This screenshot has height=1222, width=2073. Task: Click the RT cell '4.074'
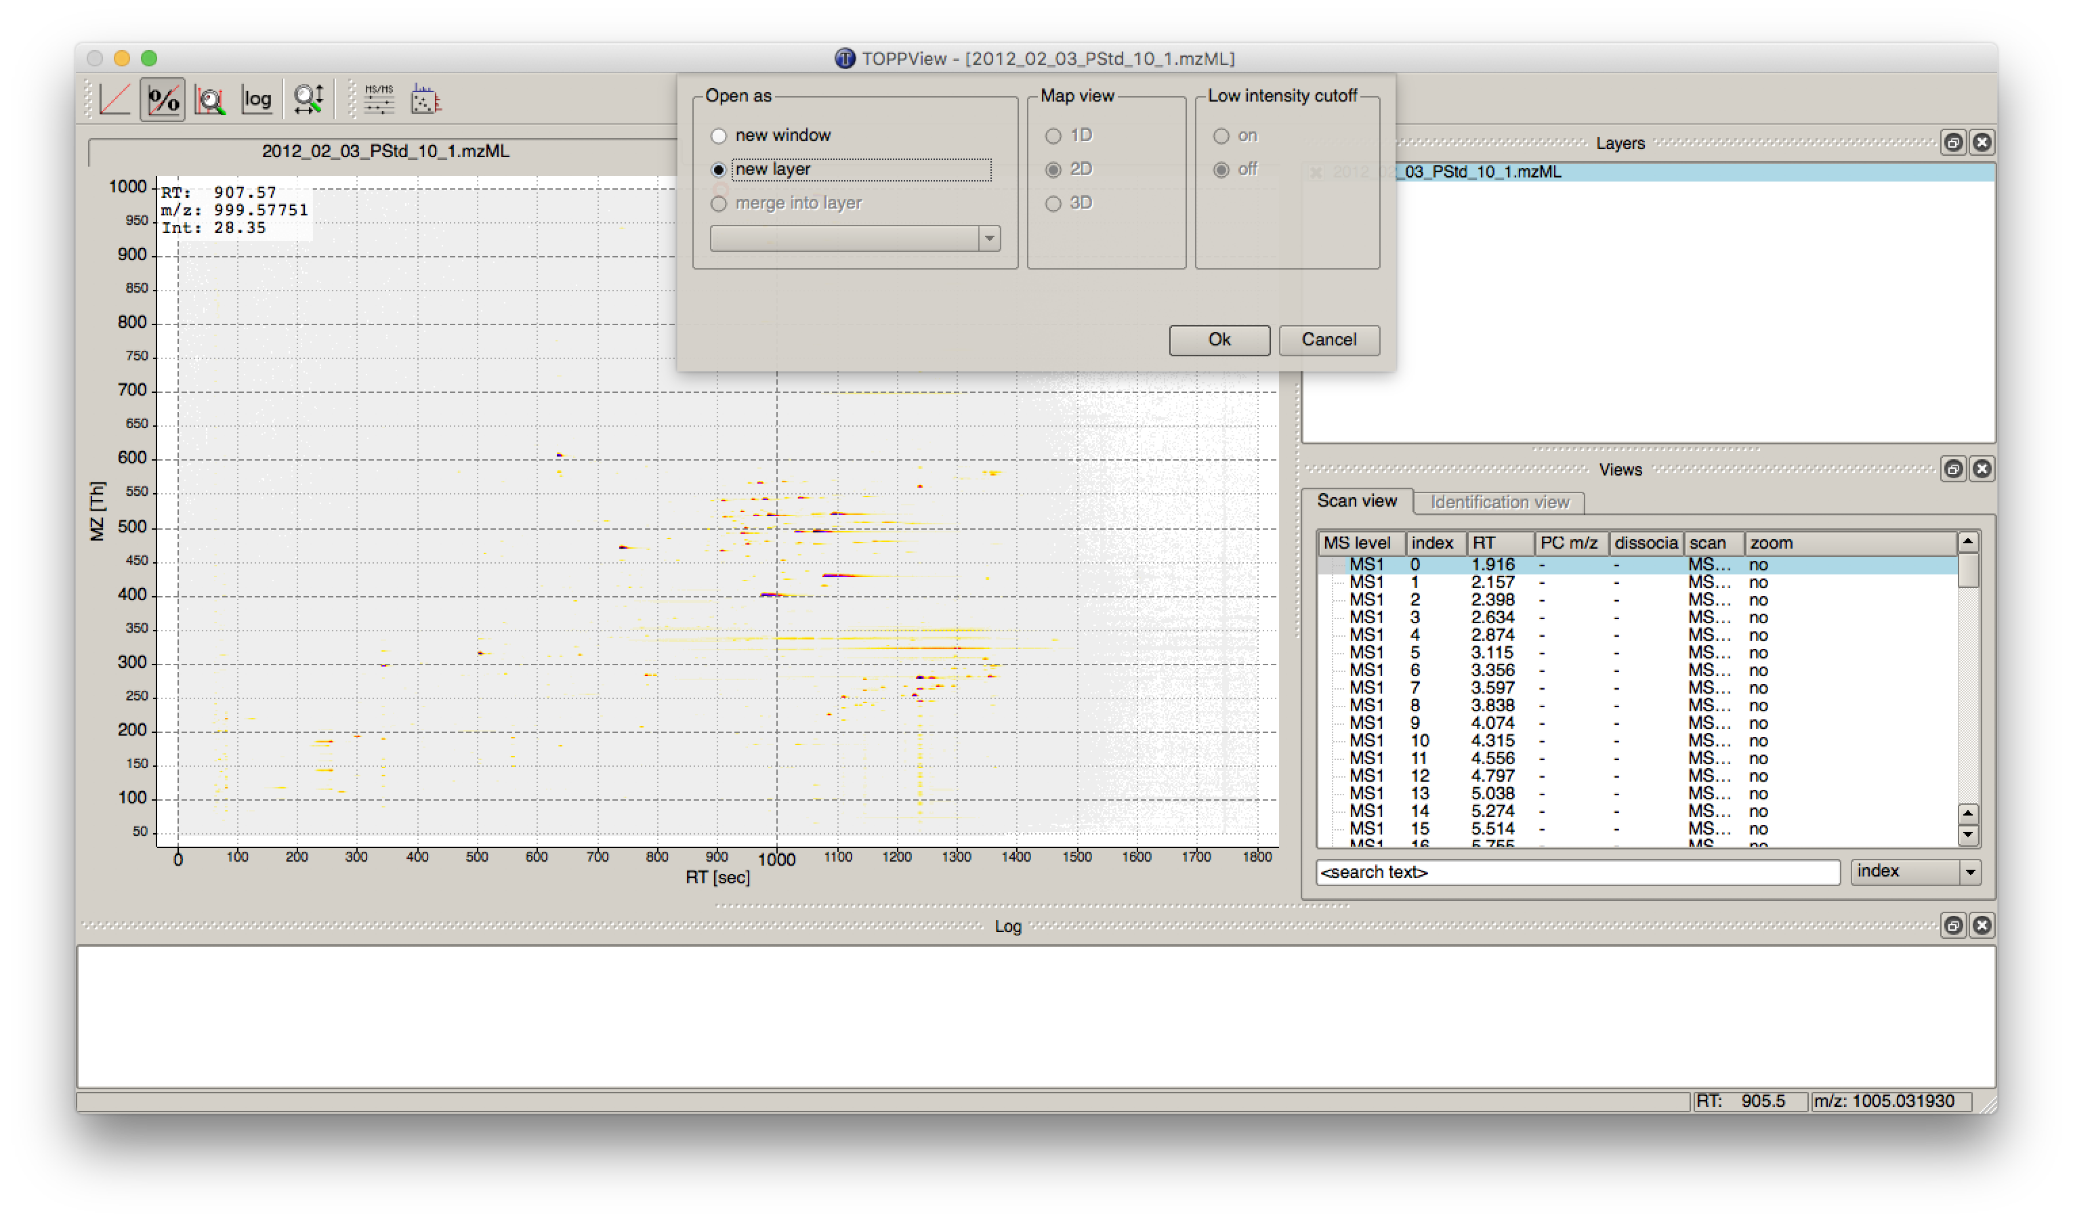coord(1492,724)
